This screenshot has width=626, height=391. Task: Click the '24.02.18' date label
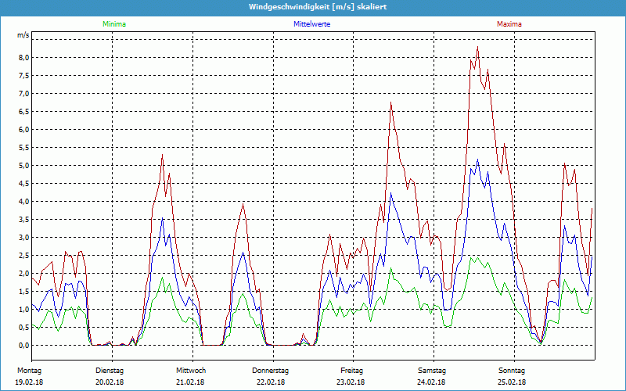431,382
